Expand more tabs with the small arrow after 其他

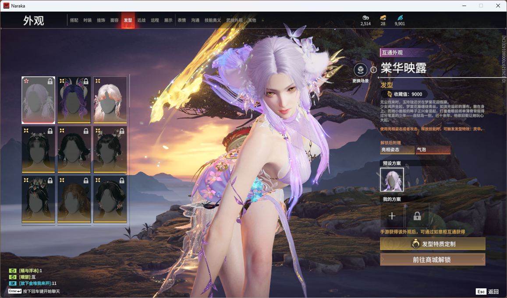pyautogui.click(x=262, y=20)
